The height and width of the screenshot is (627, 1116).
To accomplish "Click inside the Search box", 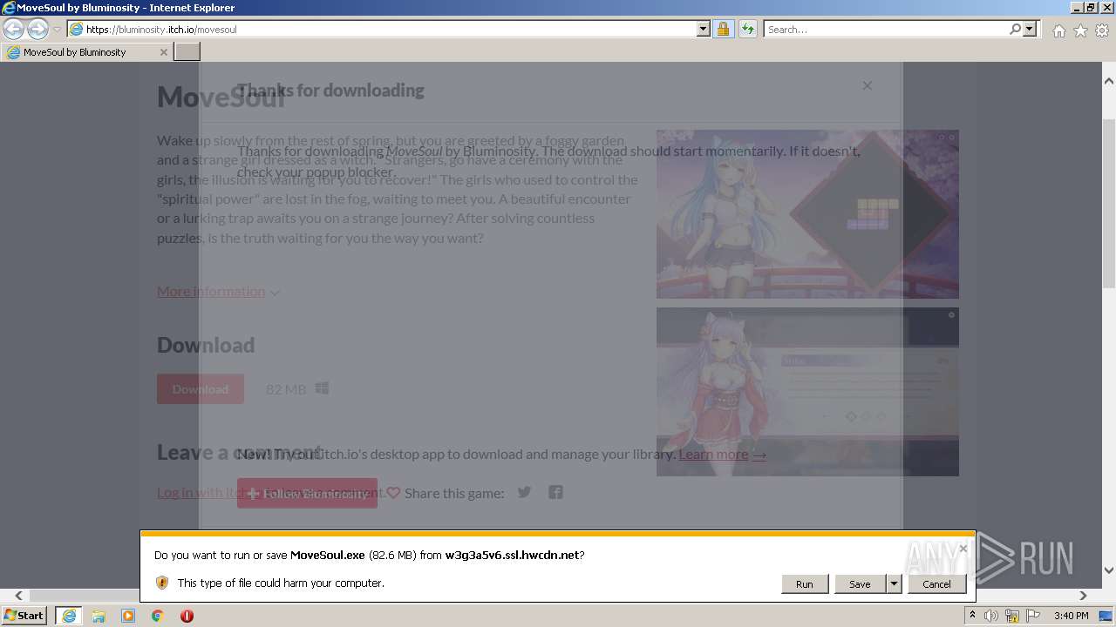I will click(886, 29).
